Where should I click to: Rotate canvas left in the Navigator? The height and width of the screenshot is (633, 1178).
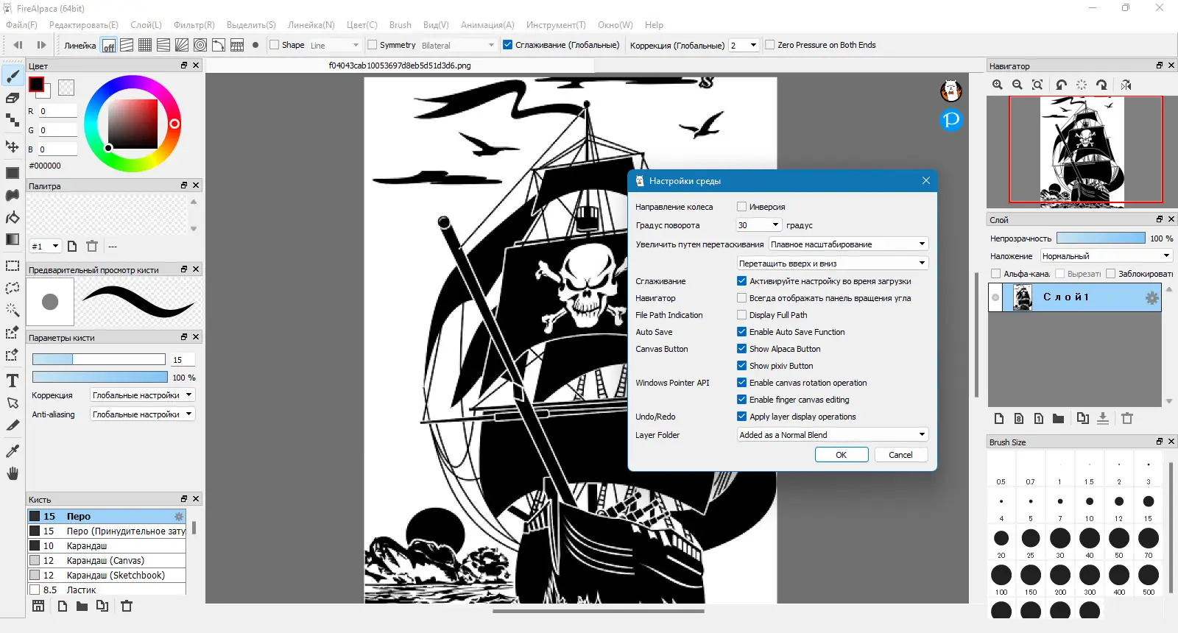1061,85
